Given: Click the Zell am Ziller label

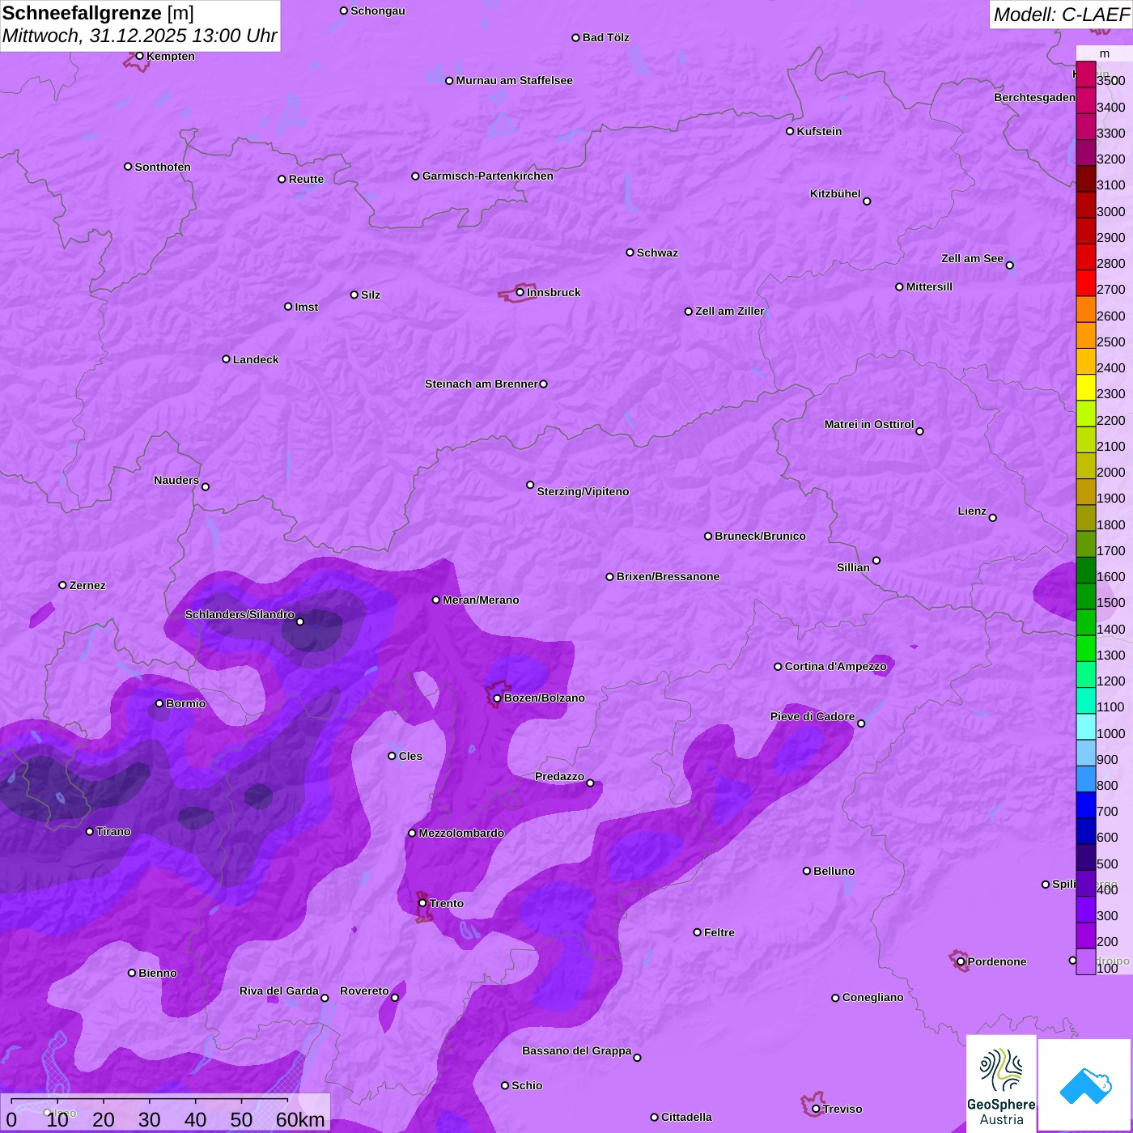Looking at the screenshot, I should point(730,311).
